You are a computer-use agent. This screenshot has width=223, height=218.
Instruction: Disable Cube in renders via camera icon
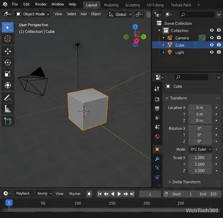219,45
